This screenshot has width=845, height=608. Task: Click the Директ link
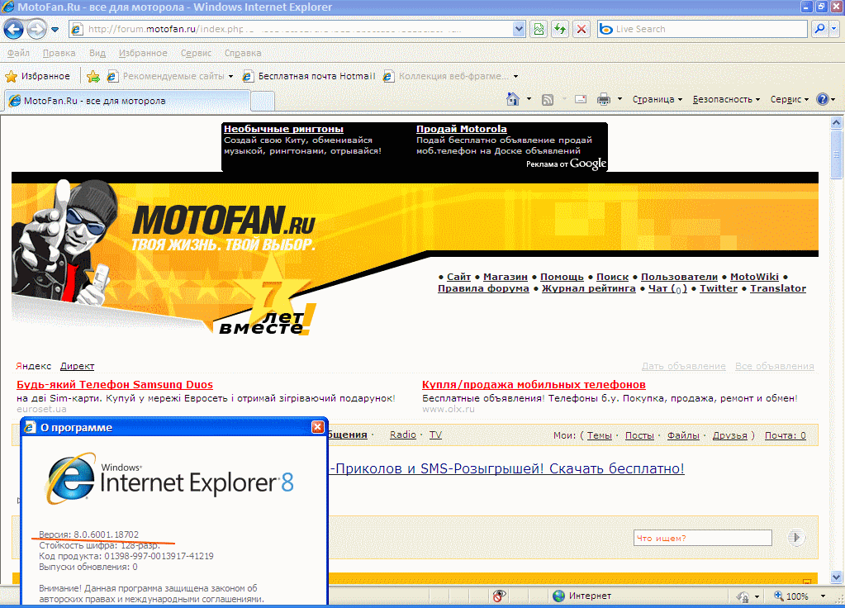tap(77, 366)
